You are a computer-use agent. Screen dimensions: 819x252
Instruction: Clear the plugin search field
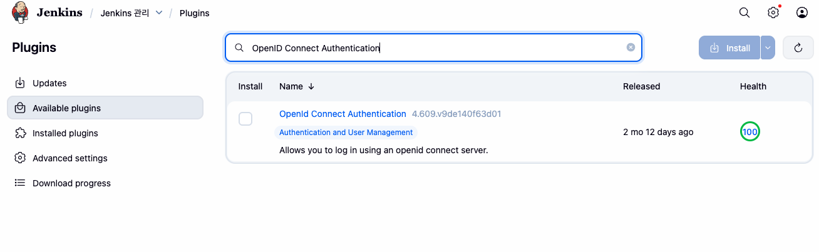[631, 48]
